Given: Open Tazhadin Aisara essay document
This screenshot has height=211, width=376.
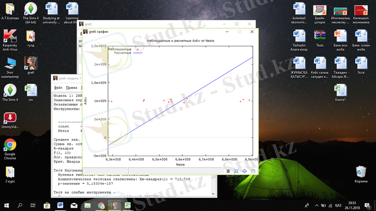Looking at the screenshot, I should click(299, 40).
